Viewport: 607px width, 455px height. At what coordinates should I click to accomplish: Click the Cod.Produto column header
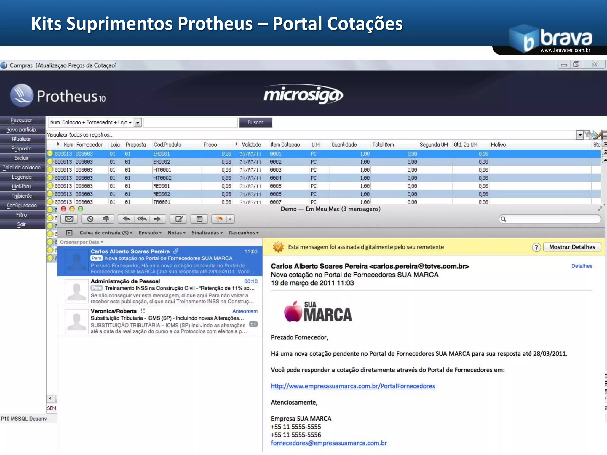click(x=167, y=145)
